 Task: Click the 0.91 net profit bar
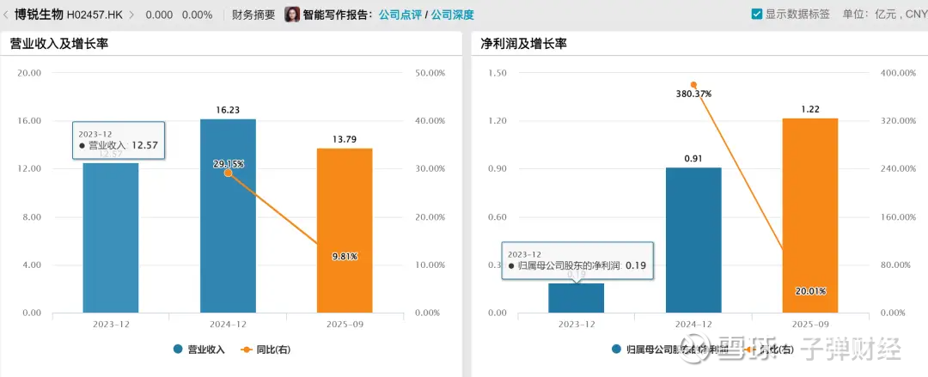(693, 240)
